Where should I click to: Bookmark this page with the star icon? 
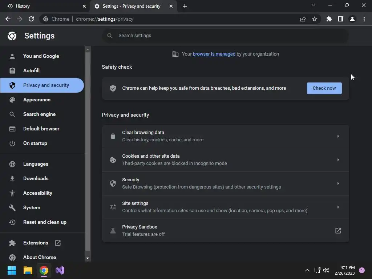tap(315, 19)
